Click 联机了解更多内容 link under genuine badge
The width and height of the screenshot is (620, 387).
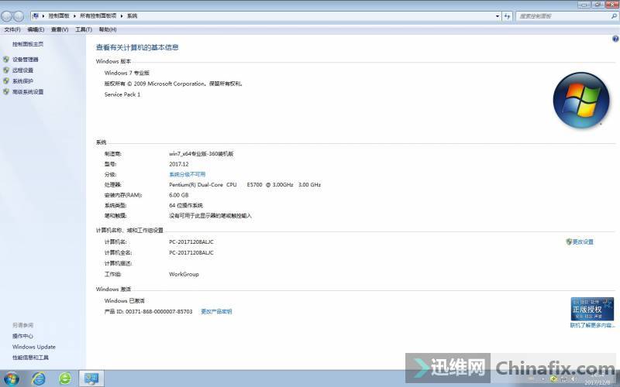[x=592, y=325]
